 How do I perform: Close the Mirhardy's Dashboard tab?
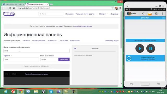(x=47, y=4)
